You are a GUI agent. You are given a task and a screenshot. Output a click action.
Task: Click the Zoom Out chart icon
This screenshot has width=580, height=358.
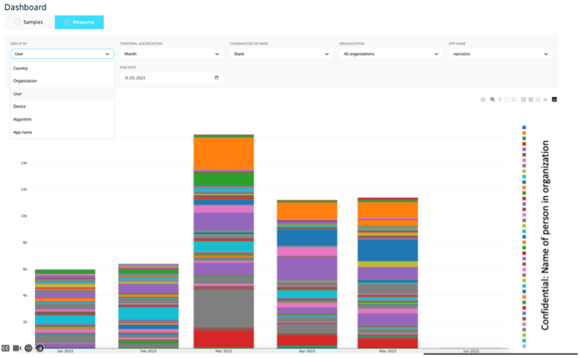(x=531, y=99)
